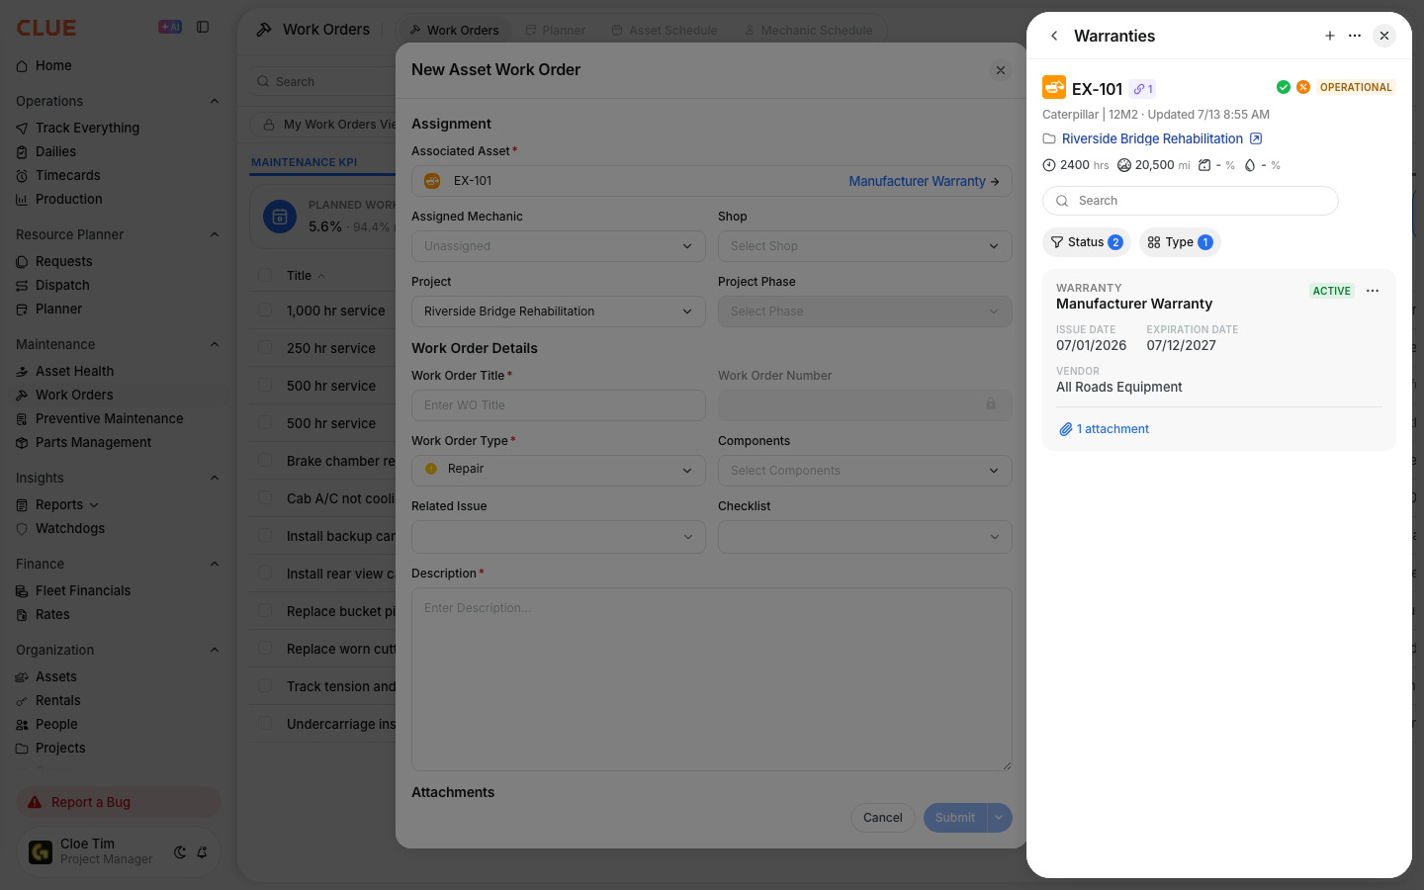1424x890 pixels.
Task: Open Project dropdown showing Riverside Bridge Rehabilitation
Action: click(559, 311)
